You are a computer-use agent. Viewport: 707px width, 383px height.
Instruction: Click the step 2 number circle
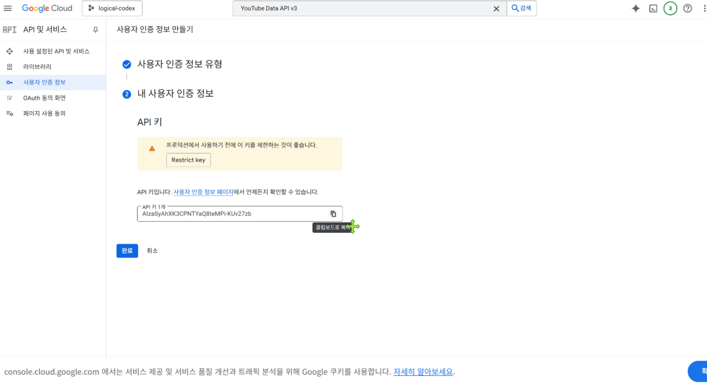(x=127, y=94)
